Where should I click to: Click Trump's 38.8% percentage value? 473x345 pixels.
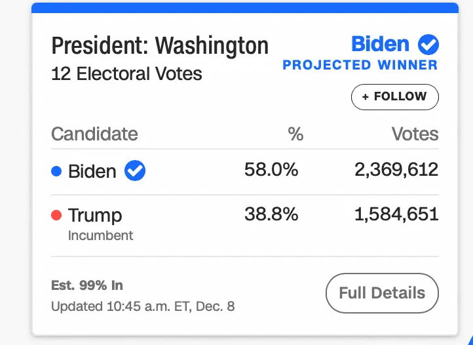tap(271, 214)
